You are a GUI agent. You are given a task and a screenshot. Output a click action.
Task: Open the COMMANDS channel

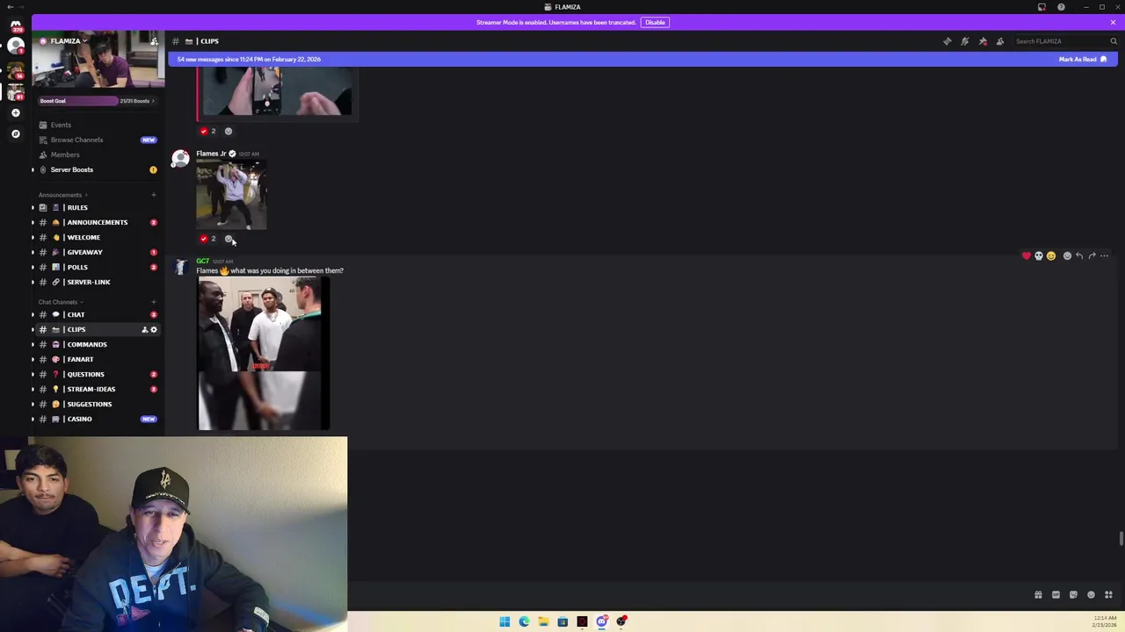[x=97, y=344]
